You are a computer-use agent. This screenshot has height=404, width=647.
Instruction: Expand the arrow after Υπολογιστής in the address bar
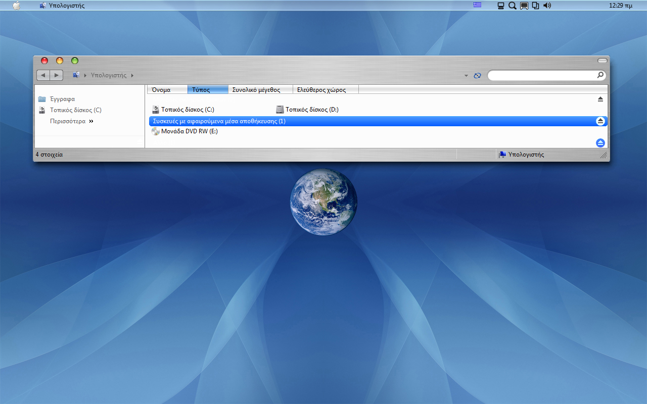(132, 75)
